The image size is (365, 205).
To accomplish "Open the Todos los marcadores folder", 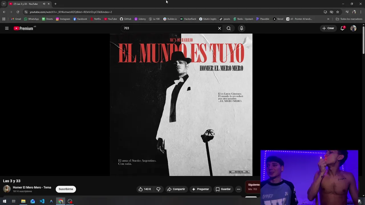I will [x=349, y=19].
